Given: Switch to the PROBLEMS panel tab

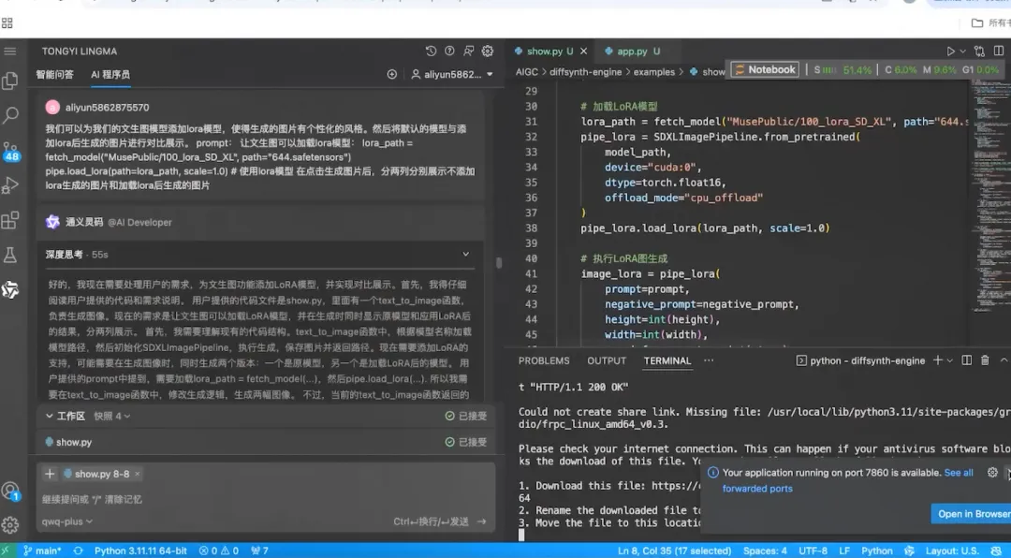Looking at the screenshot, I should pyautogui.click(x=544, y=360).
